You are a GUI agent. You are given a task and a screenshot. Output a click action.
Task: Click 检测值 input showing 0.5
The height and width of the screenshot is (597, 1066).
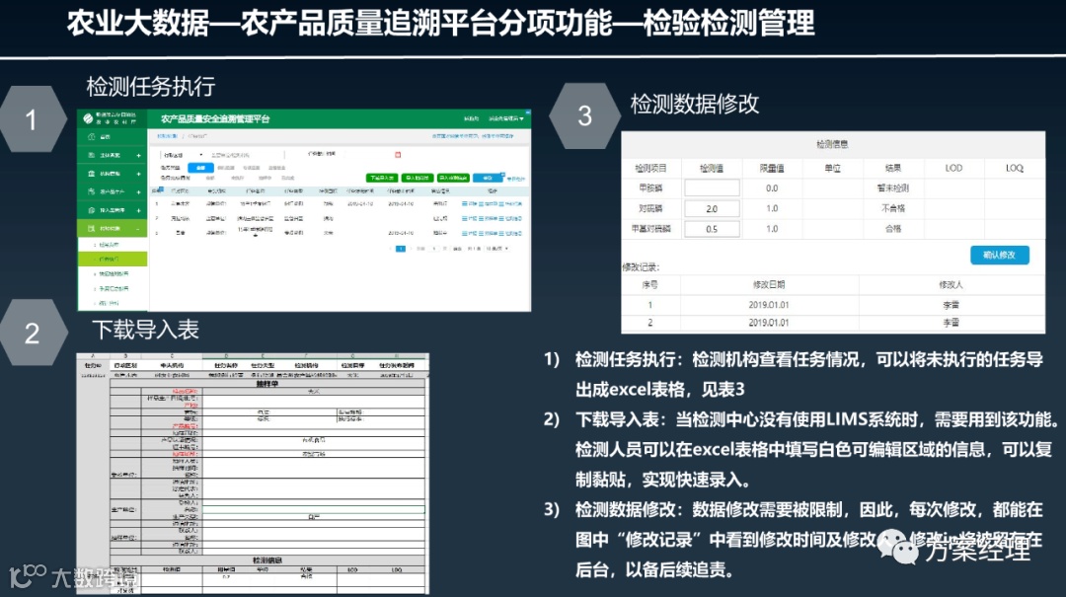click(712, 229)
